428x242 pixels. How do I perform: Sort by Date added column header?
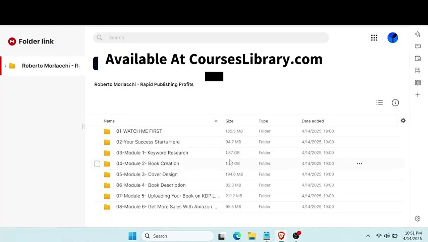click(x=313, y=121)
